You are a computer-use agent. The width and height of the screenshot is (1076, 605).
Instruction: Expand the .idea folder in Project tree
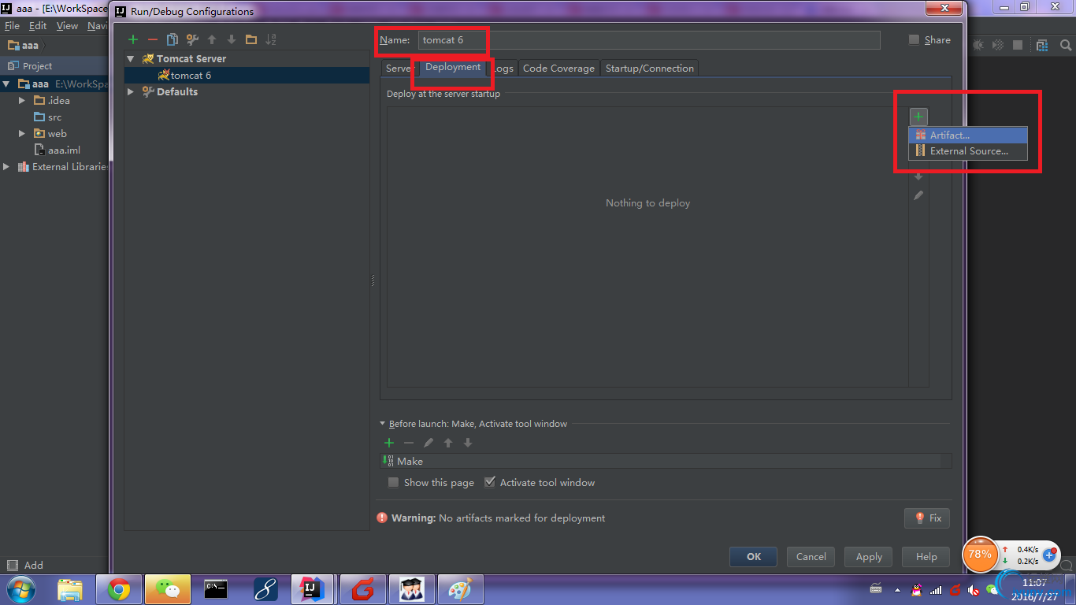23,101
